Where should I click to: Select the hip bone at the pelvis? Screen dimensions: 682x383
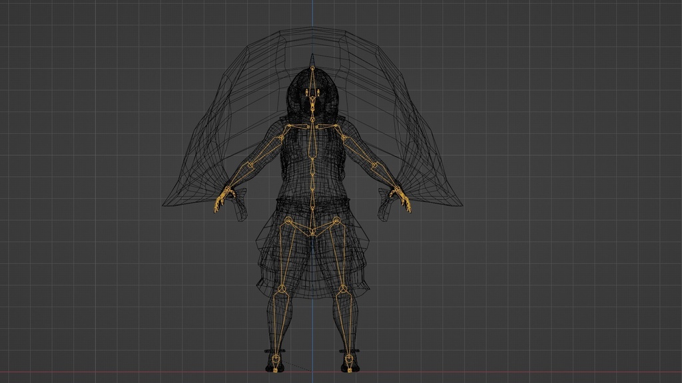(312, 231)
